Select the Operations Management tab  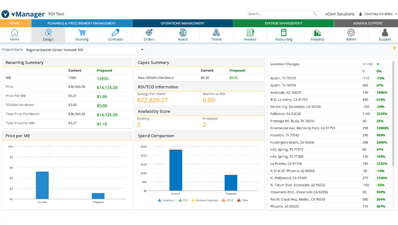click(x=183, y=23)
